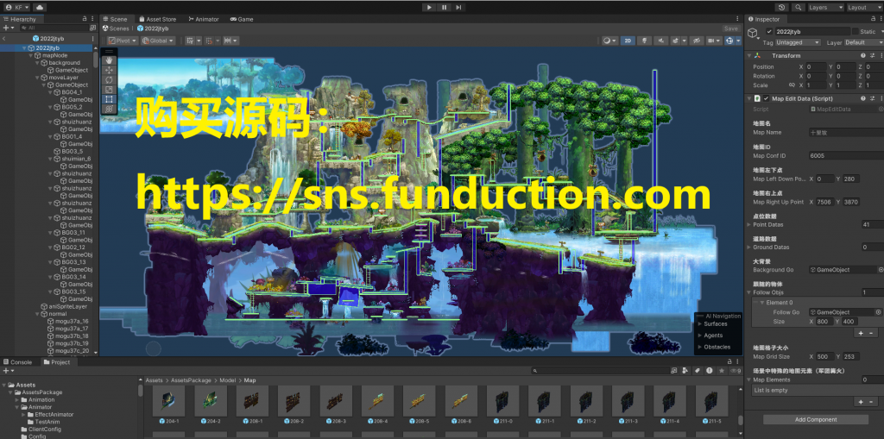Toggle scene lighting button
Screen dimensions: 884x439
(644, 41)
